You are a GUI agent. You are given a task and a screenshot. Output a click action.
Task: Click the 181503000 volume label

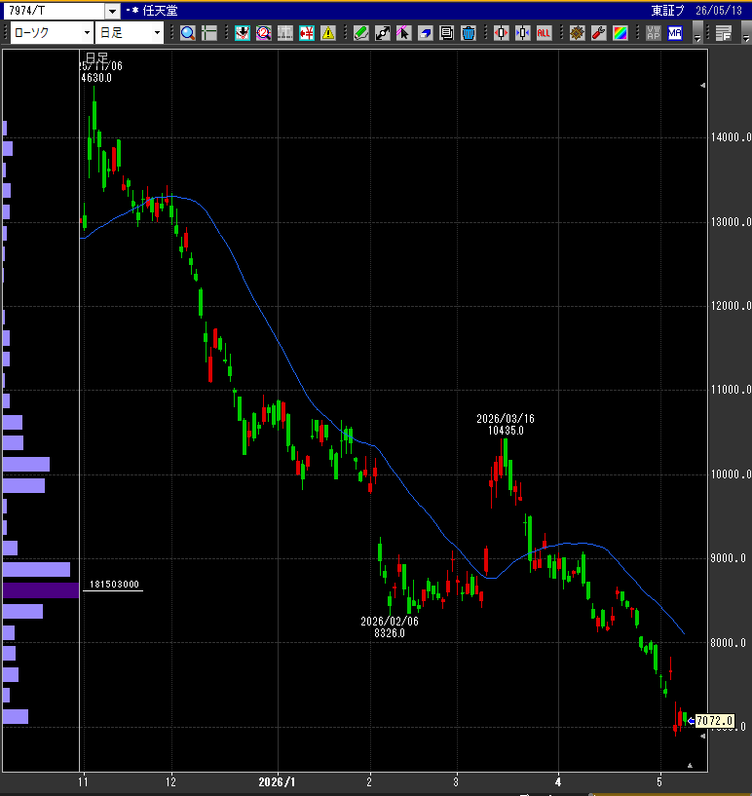[114, 585]
